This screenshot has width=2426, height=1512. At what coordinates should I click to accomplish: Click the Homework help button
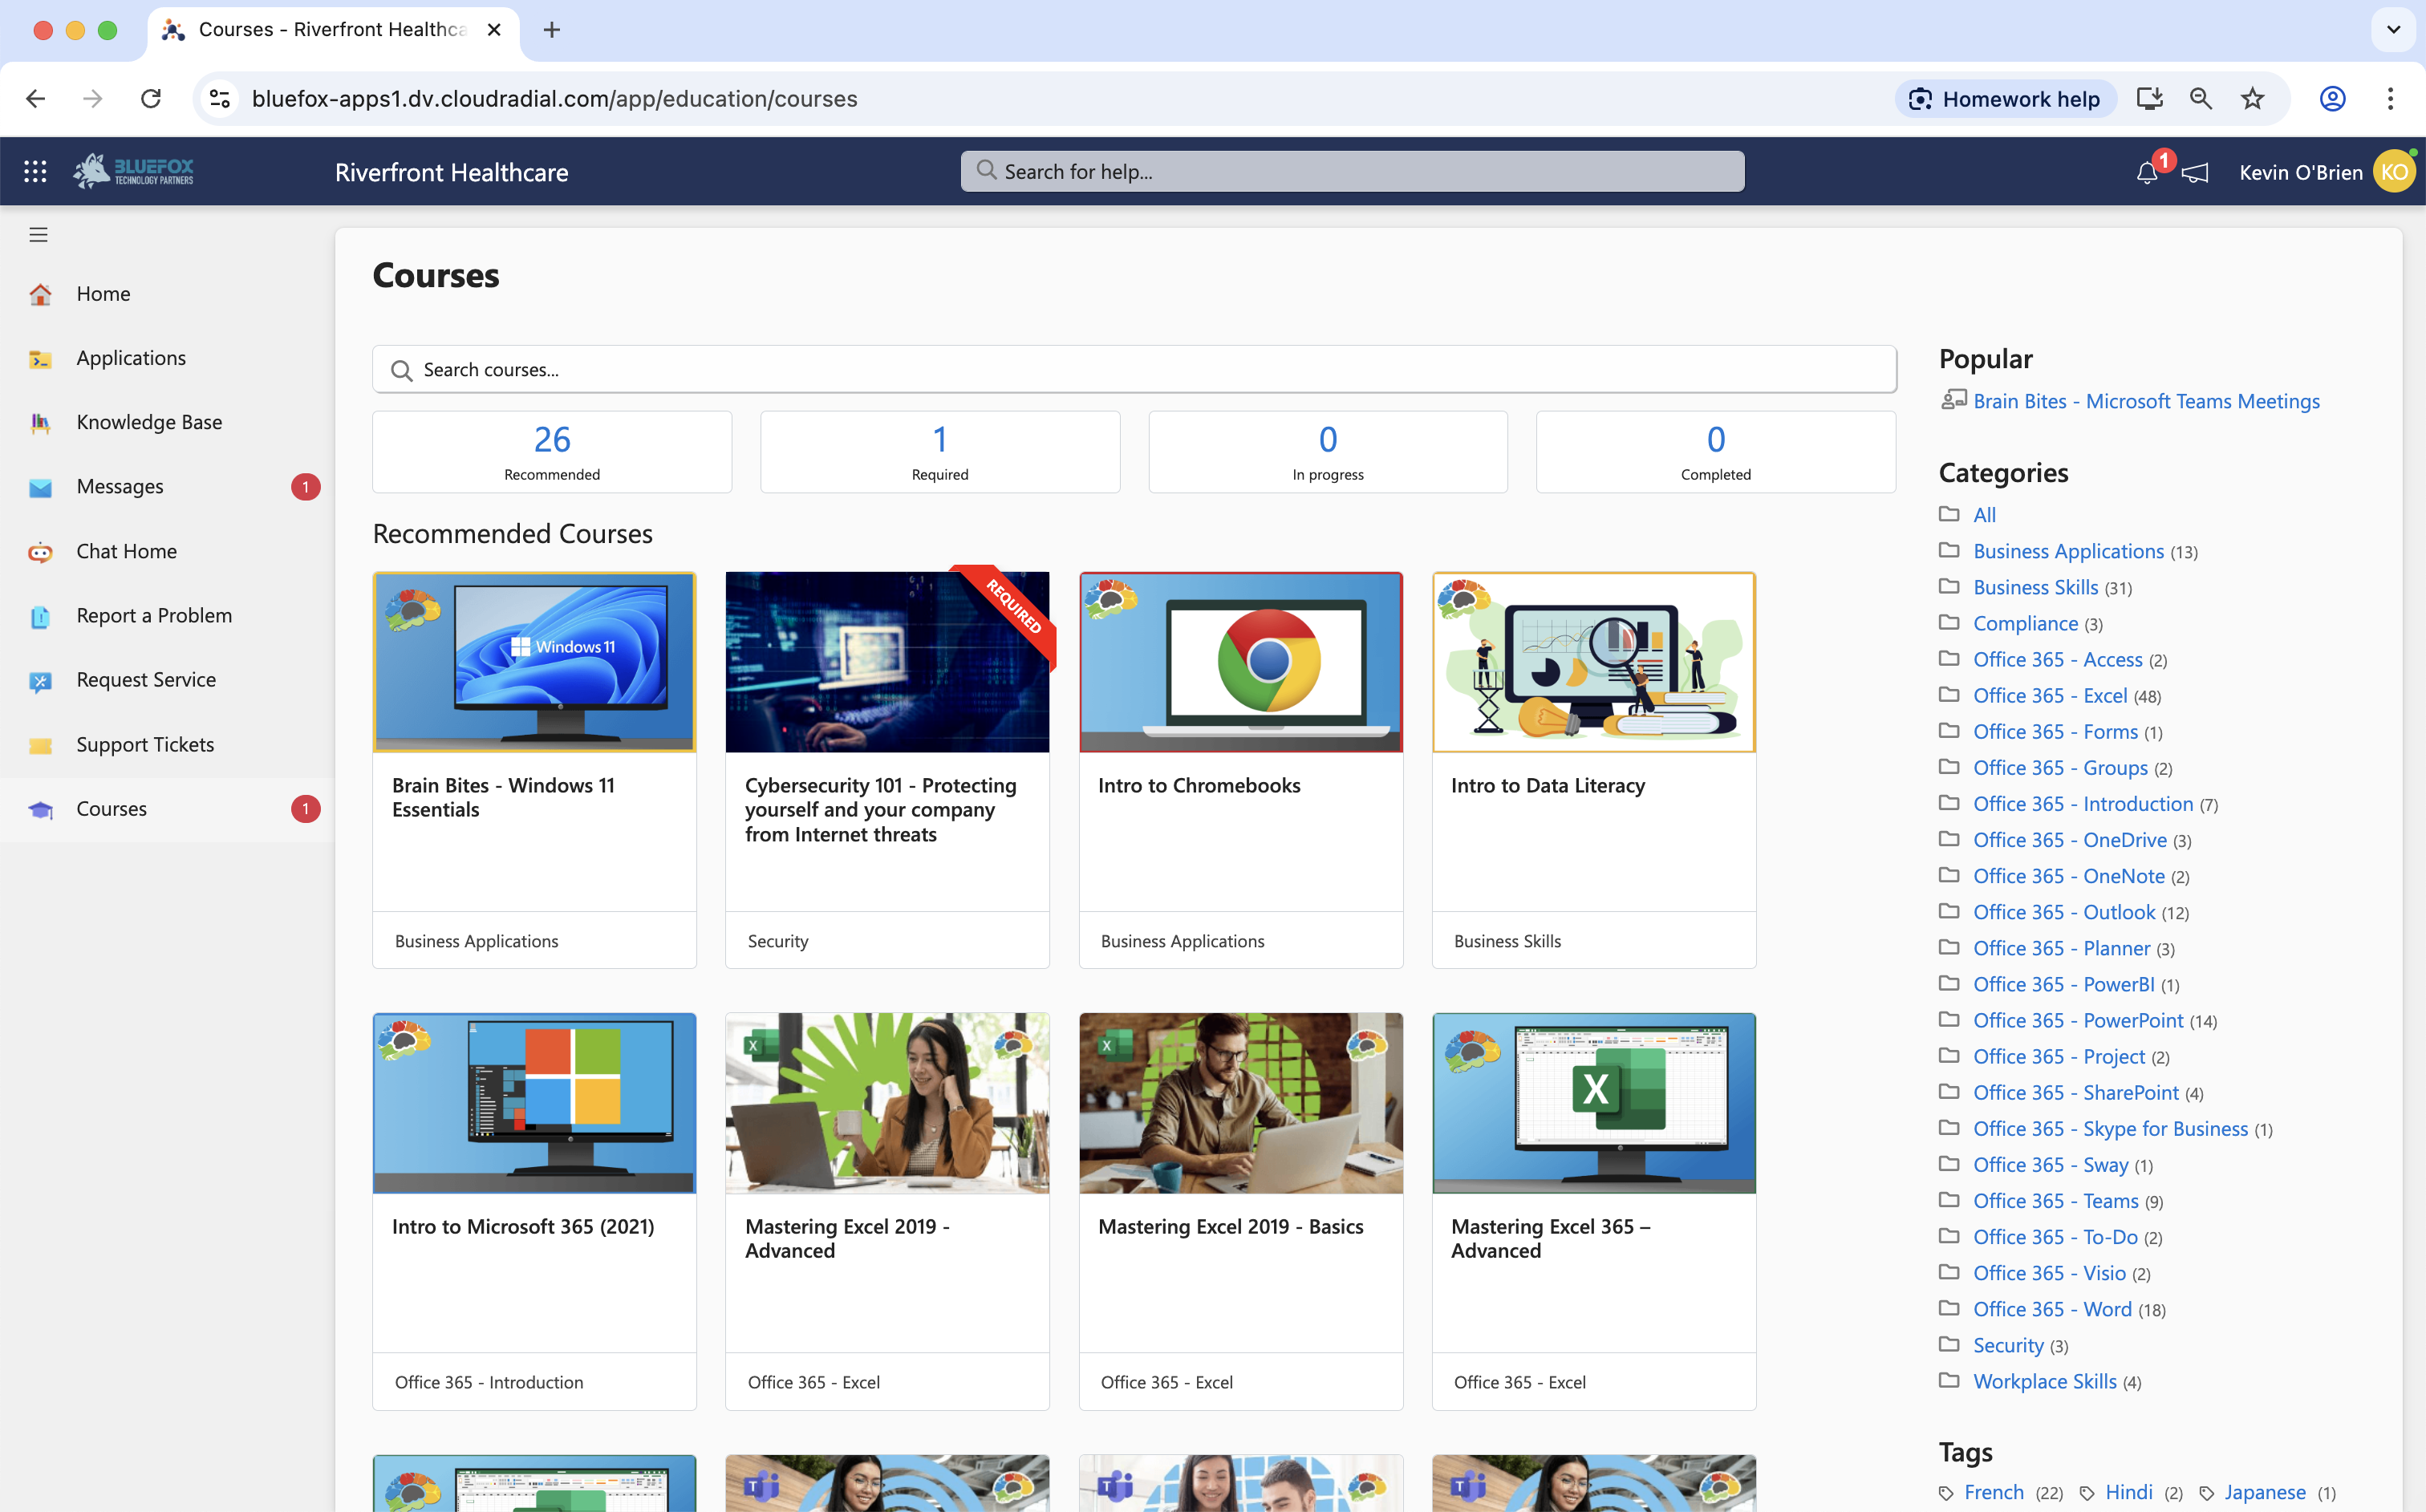pyautogui.click(x=2005, y=99)
